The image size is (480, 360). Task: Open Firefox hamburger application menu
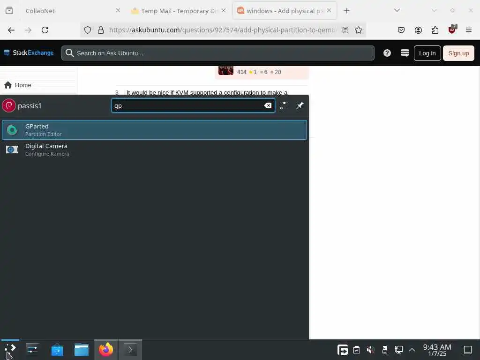click(469, 30)
